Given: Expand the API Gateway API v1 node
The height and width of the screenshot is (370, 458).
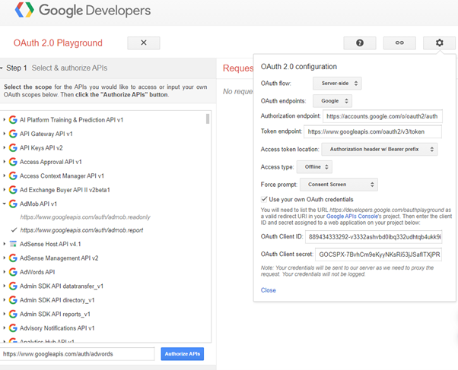Looking at the screenshot, I should [4, 134].
